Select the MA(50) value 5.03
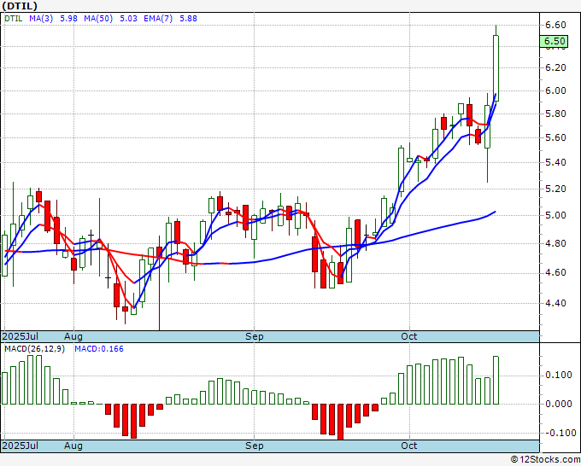Image resolution: width=581 pixels, height=466 pixels. click(x=128, y=19)
